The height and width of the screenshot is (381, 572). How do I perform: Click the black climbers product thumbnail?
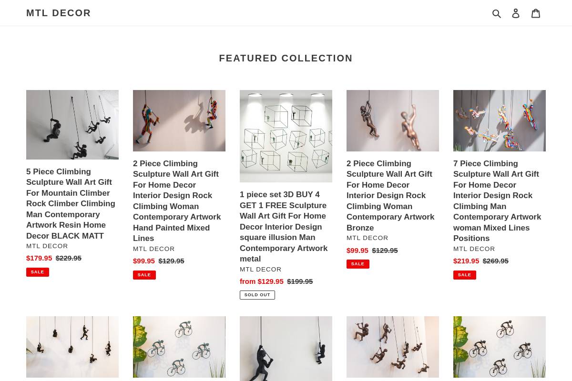point(72,124)
